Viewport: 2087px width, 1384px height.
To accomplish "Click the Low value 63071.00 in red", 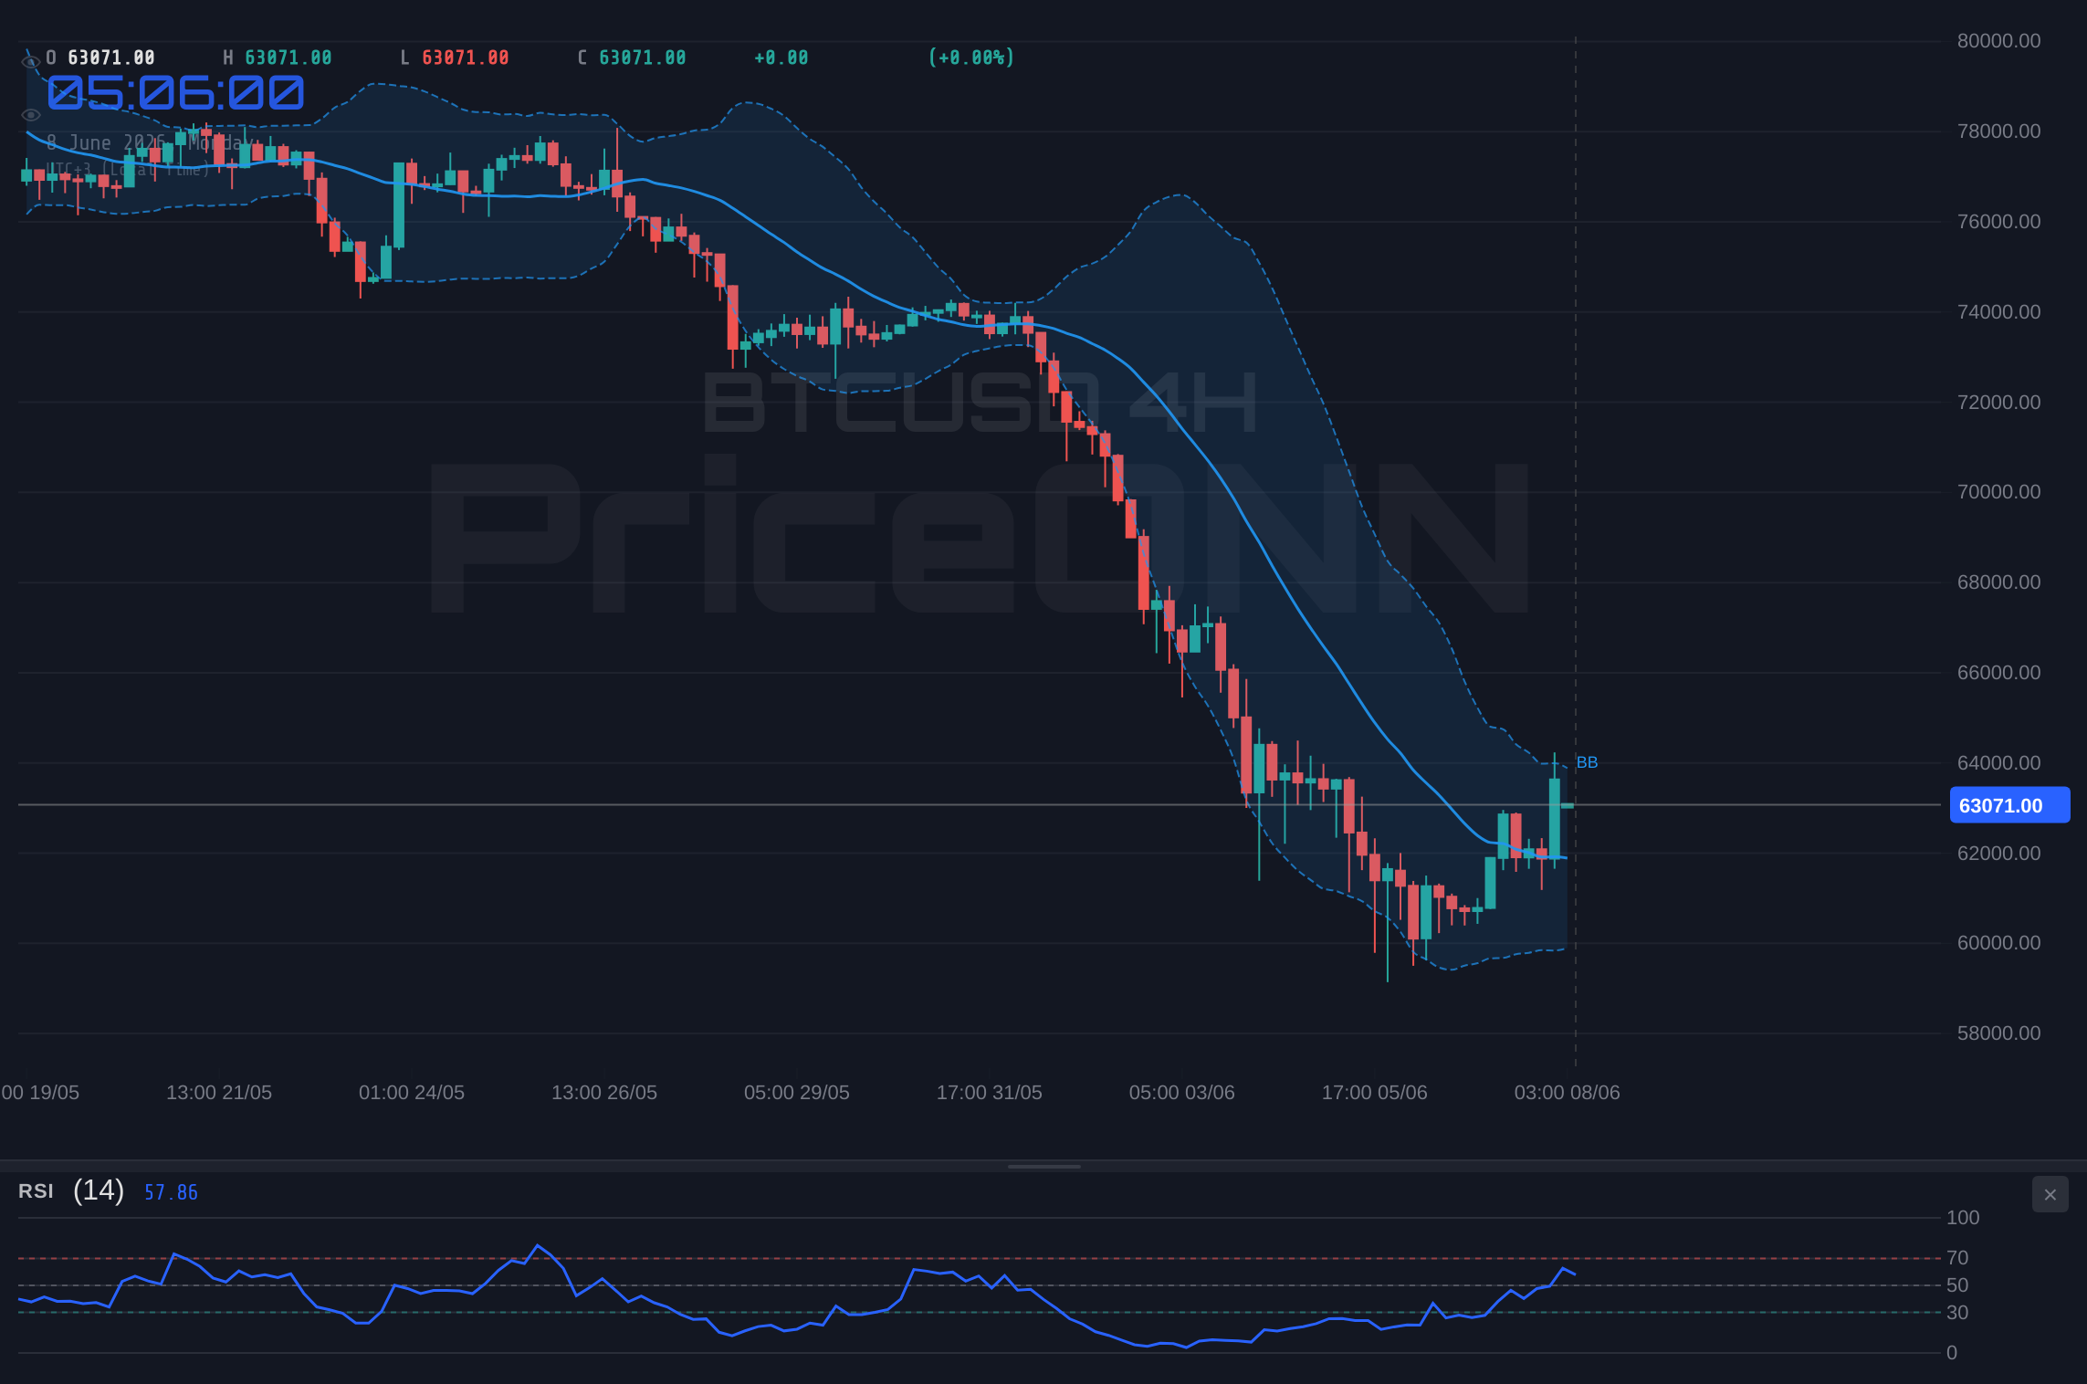I will click(x=466, y=58).
